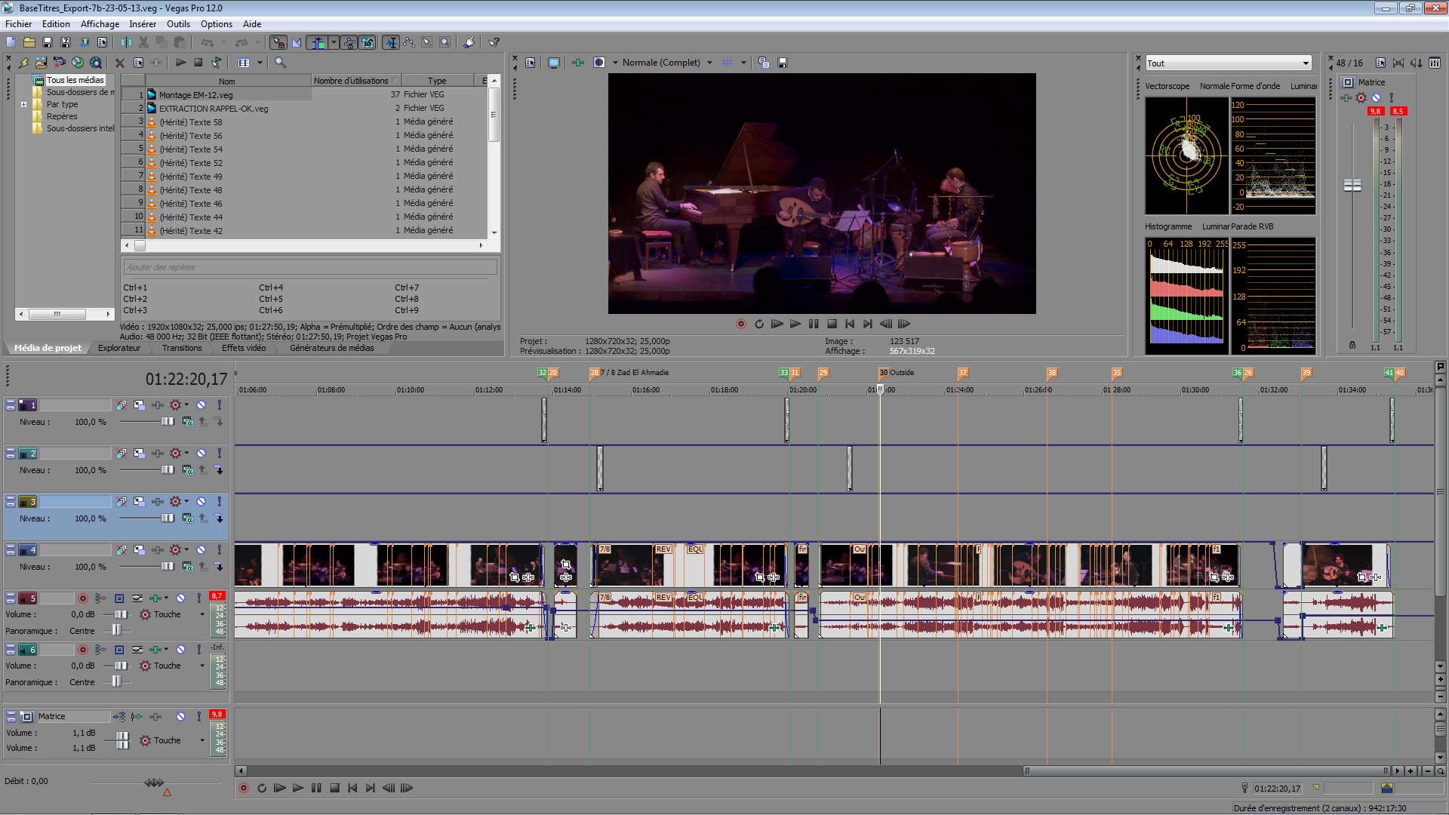1449x815 pixels.
Task: Select 'Montage EM-12.veg' in the media list
Action: pos(195,95)
